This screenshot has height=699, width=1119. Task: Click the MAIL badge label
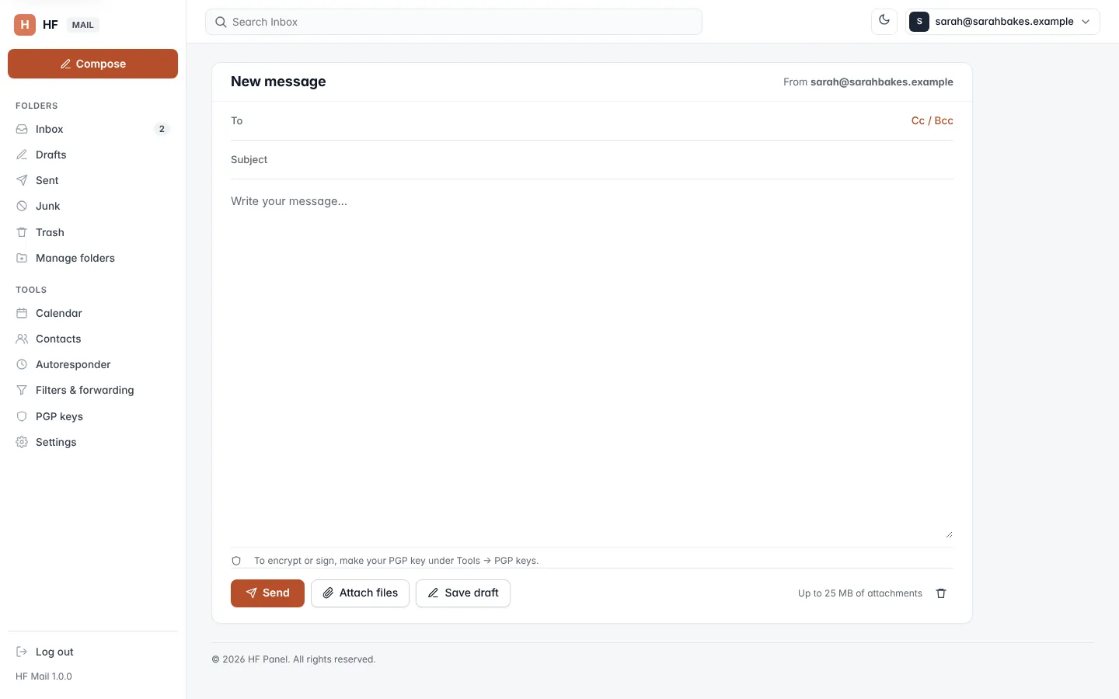[x=82, y=25]
